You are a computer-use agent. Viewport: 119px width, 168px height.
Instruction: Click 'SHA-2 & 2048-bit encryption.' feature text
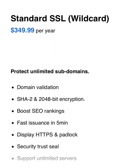click(51, 99)
